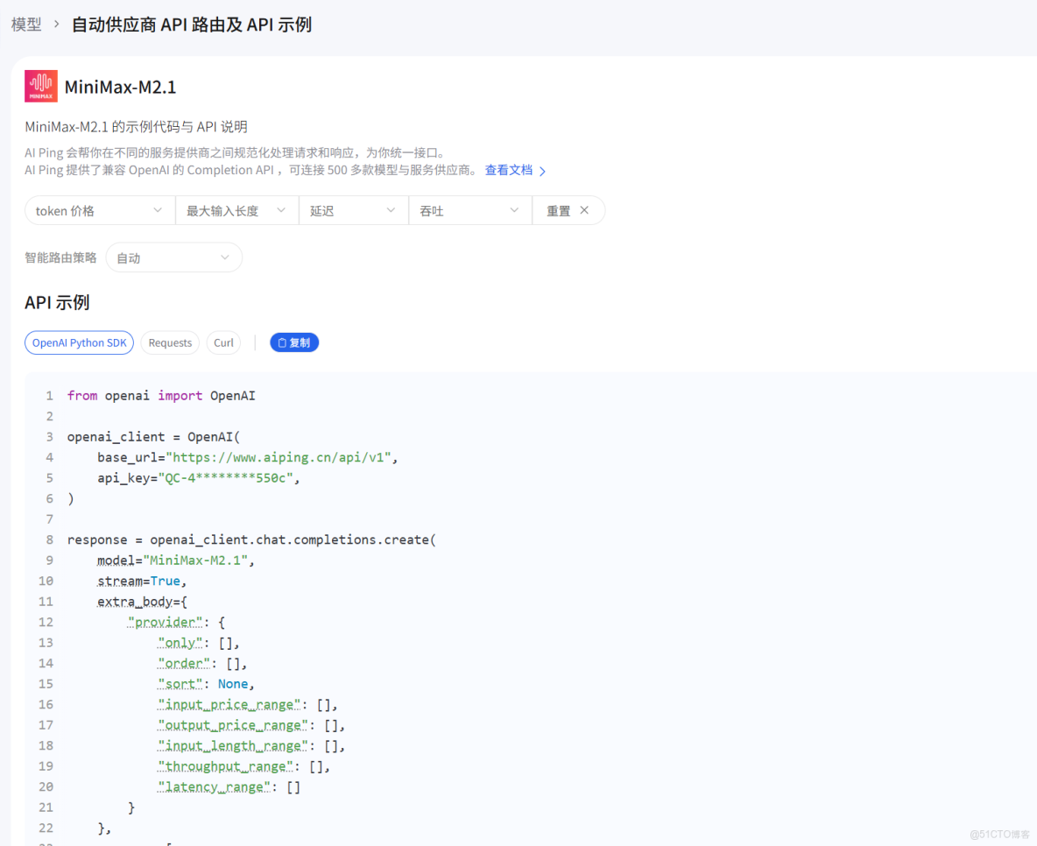This screenshot has width=1037, height=846.
Task: Navigate back via 模型 breadcrumb
Action: pyautogui.click(x=25, y=24)
